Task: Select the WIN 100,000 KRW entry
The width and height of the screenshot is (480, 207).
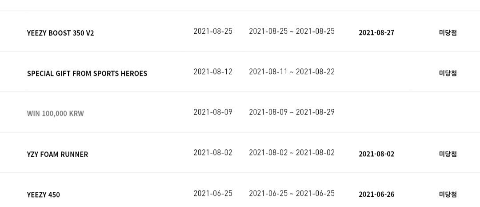Action: 55,114
